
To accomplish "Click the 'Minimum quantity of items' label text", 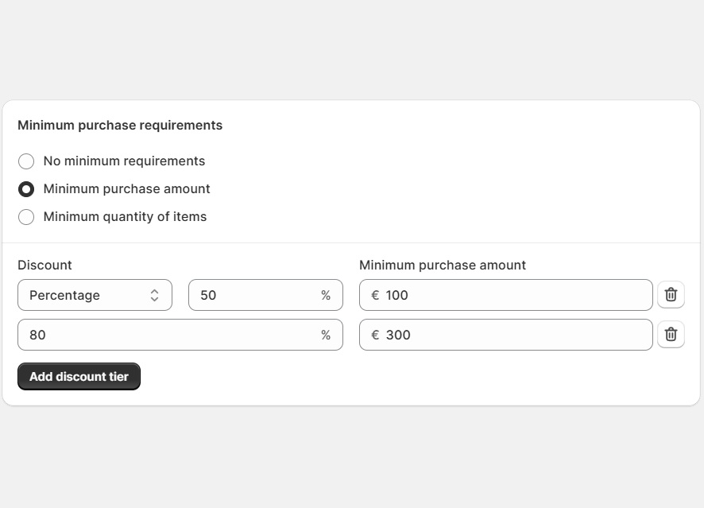I will 125,217.
